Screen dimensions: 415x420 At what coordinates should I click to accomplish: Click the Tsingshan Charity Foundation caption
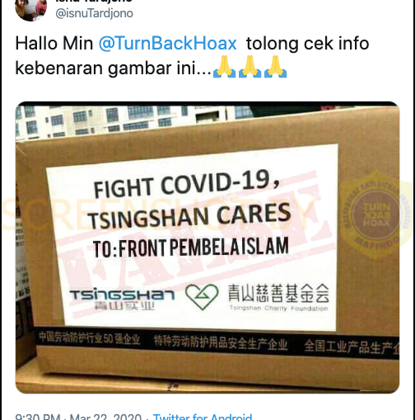click(279, 309)
